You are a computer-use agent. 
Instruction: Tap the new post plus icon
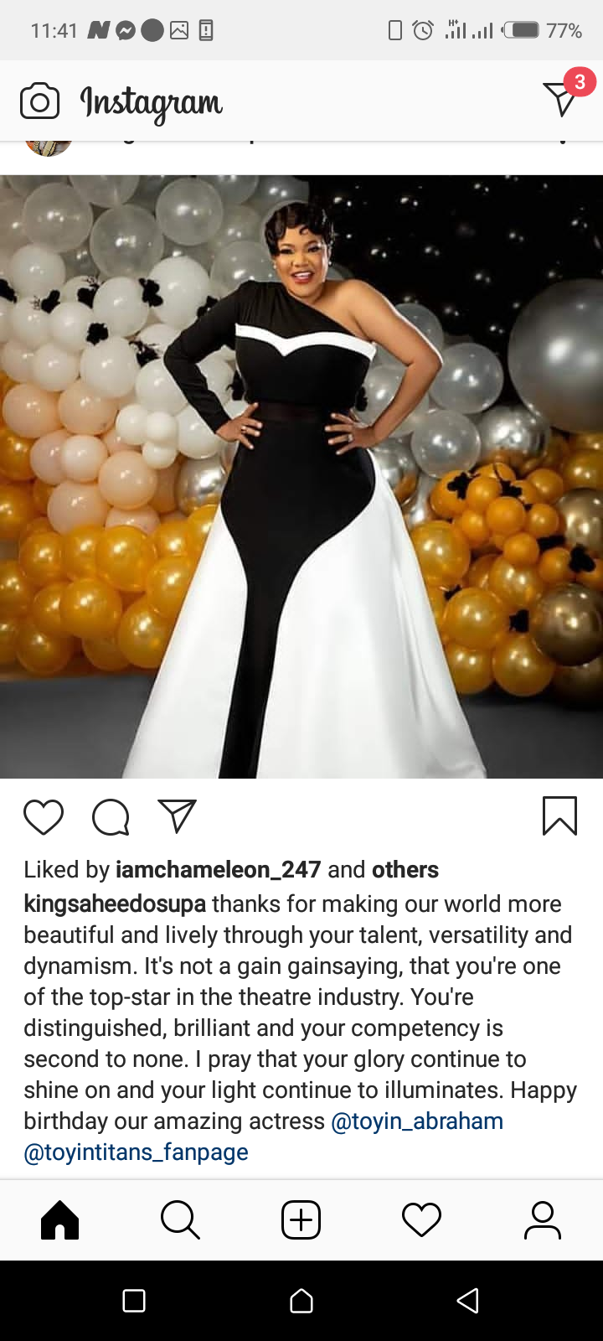[301, 1220]
